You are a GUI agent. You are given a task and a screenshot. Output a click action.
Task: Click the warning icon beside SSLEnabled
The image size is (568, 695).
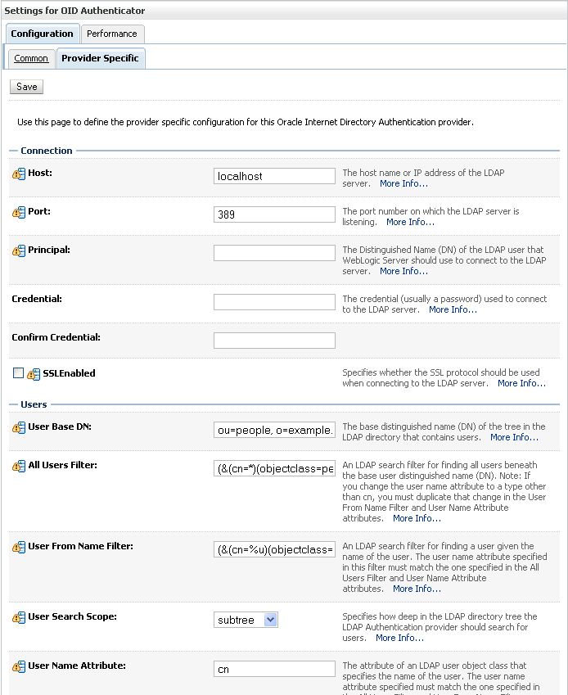click(x=34, y=374)
